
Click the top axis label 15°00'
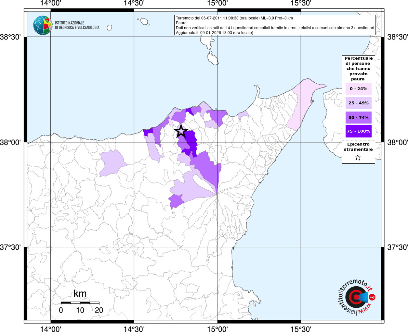pos(217,3)
